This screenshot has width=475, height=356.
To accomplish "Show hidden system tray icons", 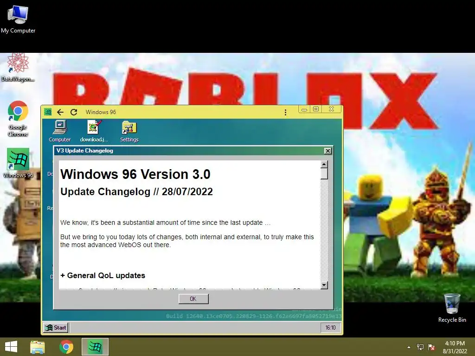I will click(409, 347).
